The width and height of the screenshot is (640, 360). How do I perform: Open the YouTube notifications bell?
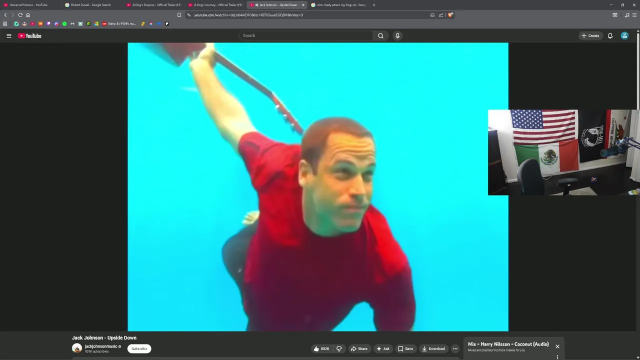coord(610,35)
